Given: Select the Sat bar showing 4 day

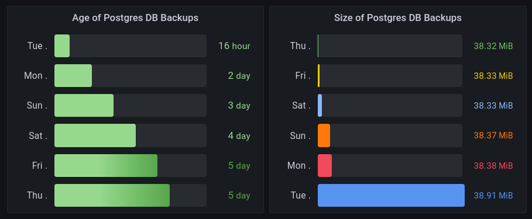Looking at the screenshot, I should (95, 135).
